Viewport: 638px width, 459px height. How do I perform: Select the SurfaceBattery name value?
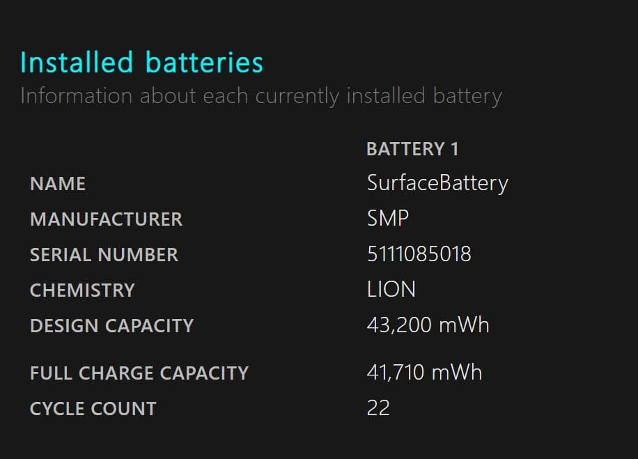pos(437,183)
